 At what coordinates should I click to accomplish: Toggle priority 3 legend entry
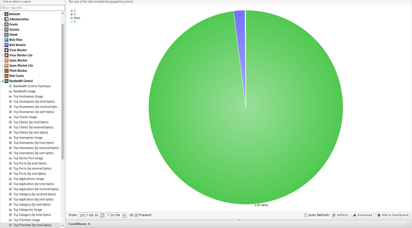point(73,14)
